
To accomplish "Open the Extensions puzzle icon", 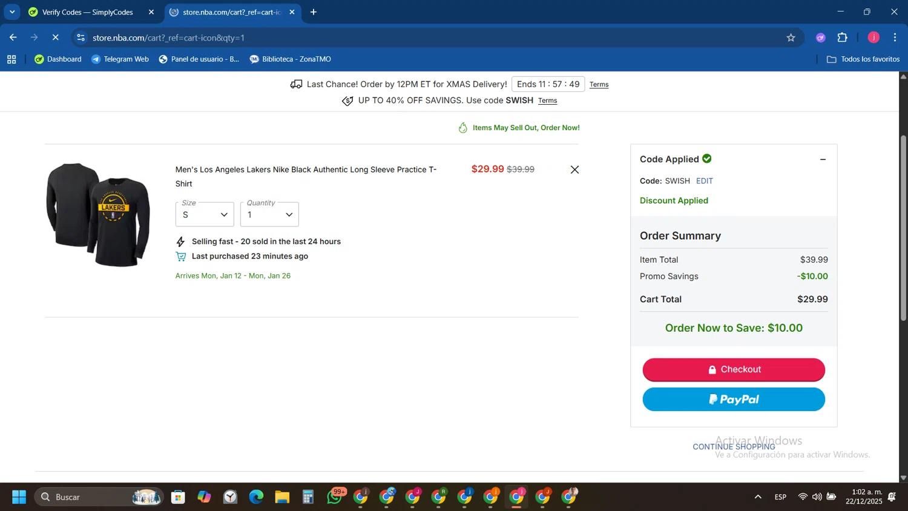I will tap(843, 38).
